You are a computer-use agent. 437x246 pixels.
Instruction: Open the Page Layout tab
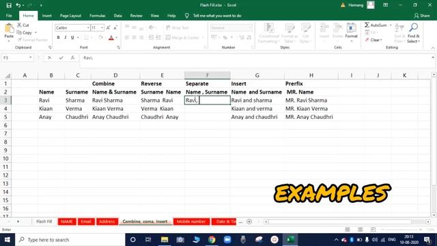click(70, 16)
